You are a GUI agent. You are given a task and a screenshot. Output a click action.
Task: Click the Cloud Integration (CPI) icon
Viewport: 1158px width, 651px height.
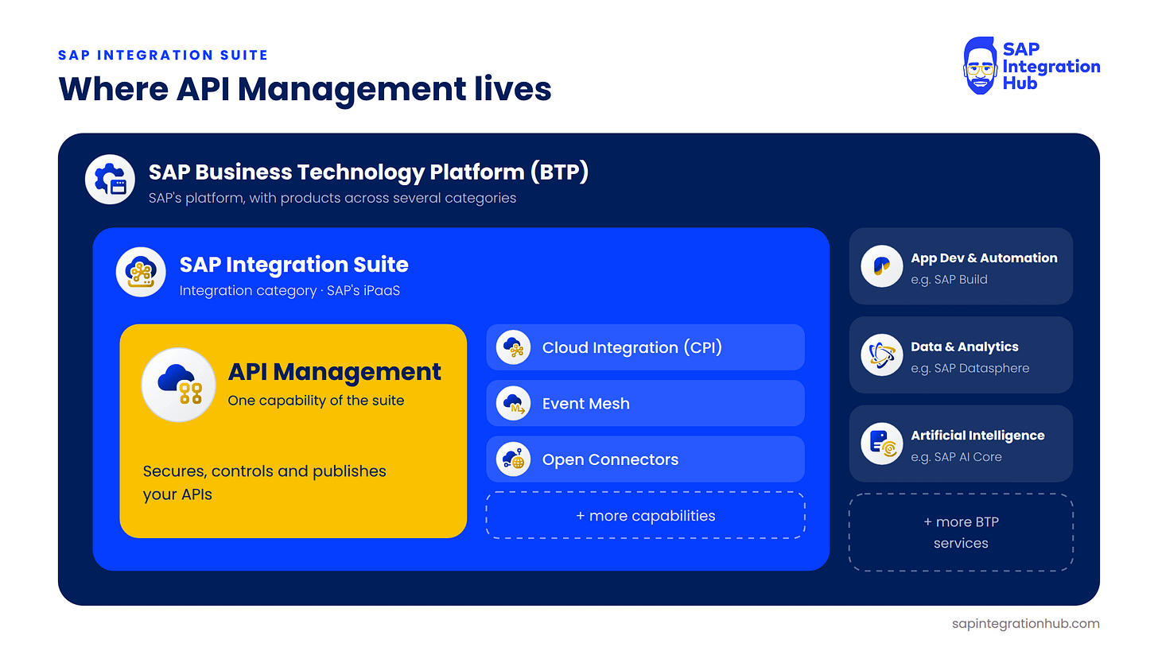[513, 347]
